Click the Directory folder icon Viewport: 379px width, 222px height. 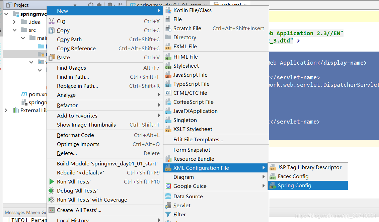(168, 37)
